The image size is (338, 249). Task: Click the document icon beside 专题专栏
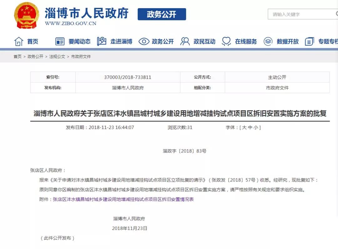[x=309, y=41]
